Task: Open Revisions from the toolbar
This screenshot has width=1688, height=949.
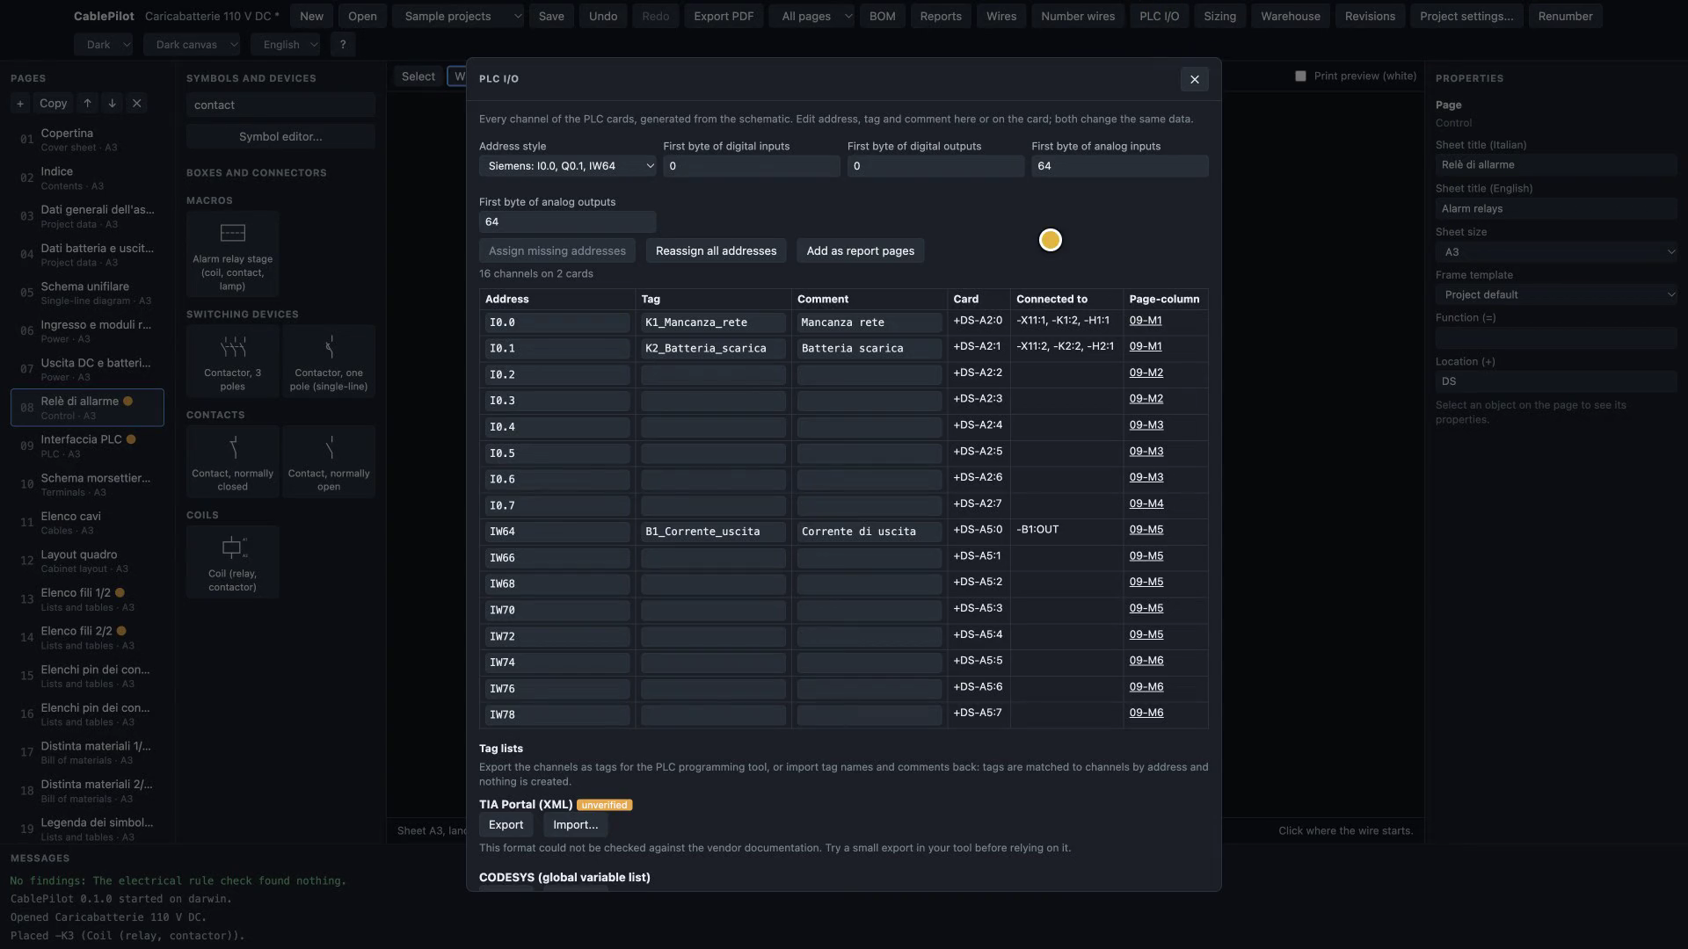Action: coord(1370,17)
